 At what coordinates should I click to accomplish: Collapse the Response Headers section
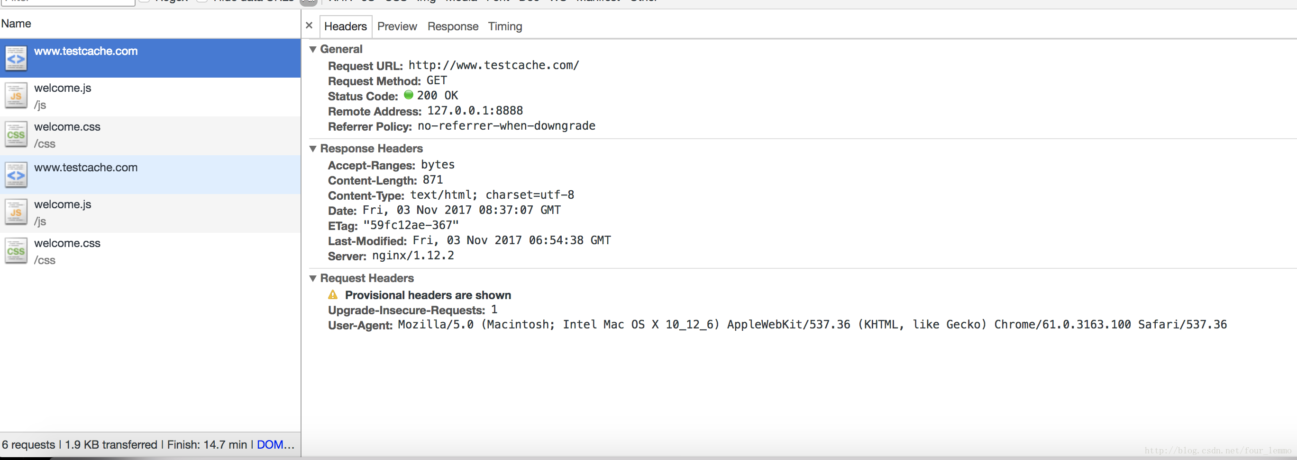pyautogui.click(x=313, y=149)
